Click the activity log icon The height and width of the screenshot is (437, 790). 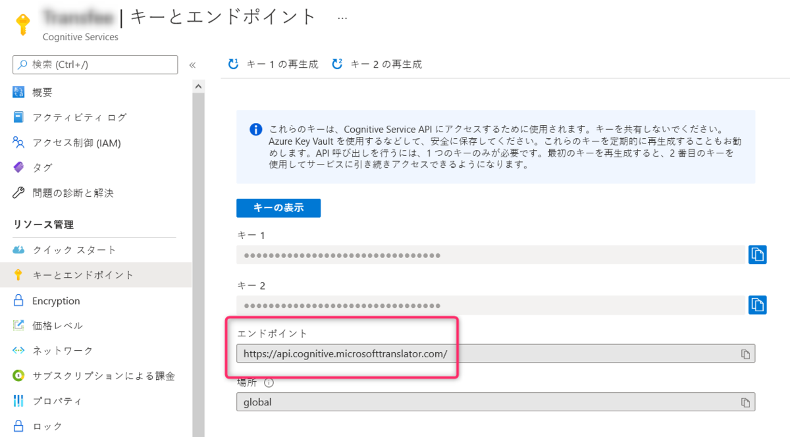[18, 117]
